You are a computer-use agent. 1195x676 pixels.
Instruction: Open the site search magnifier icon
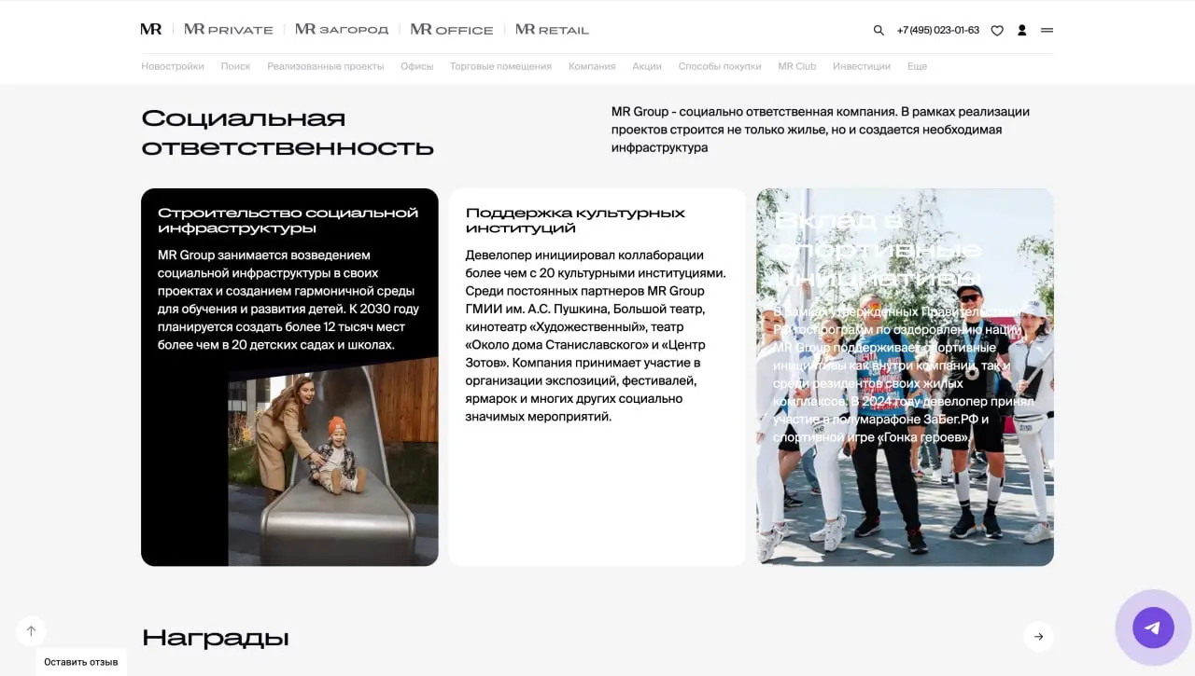coord(879,30)
